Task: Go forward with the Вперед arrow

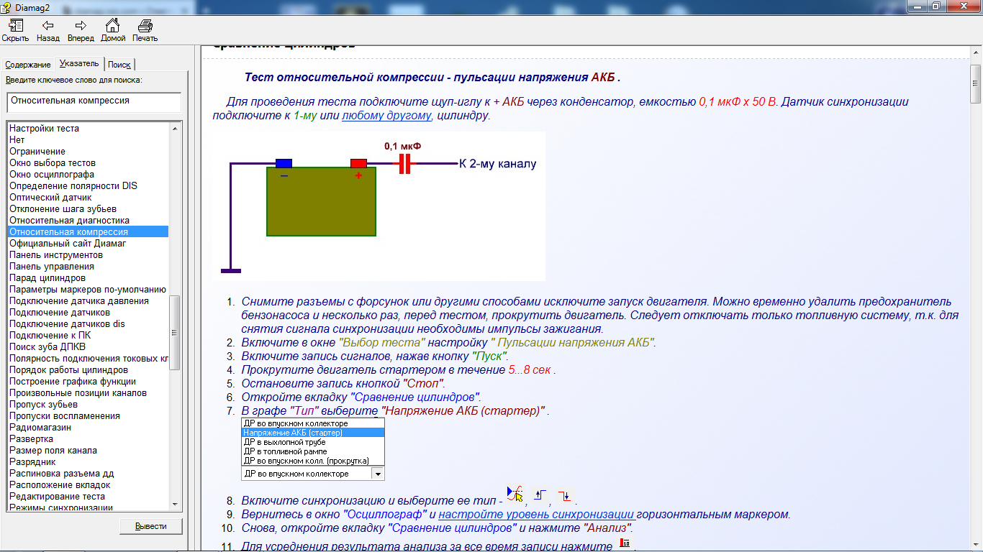Action: (x=81, y=31)
